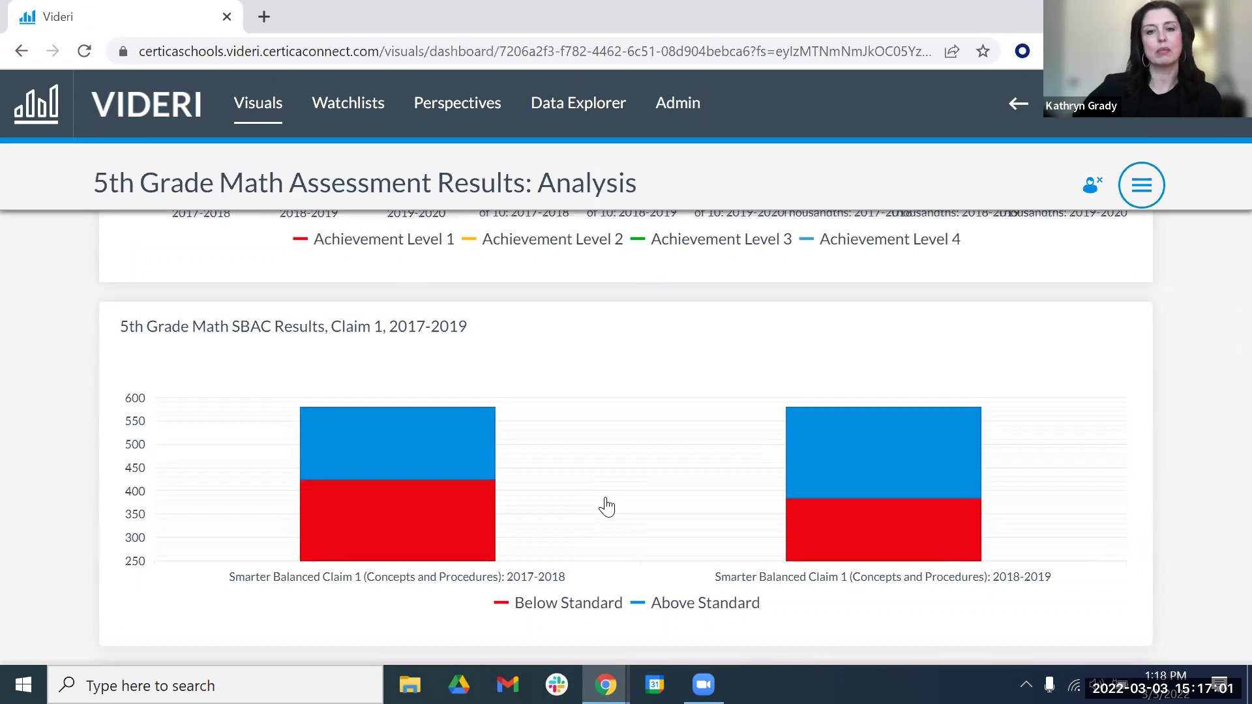The width and height of the screenshot is (1252, 704).
Task: Click the Data Explorer menu icon
Action: [x=578, y=102]
